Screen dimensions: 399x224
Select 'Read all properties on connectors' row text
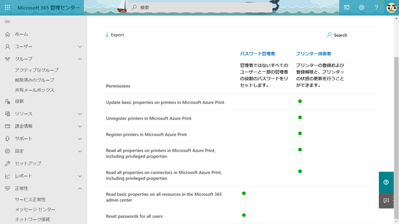pos(164,175)
